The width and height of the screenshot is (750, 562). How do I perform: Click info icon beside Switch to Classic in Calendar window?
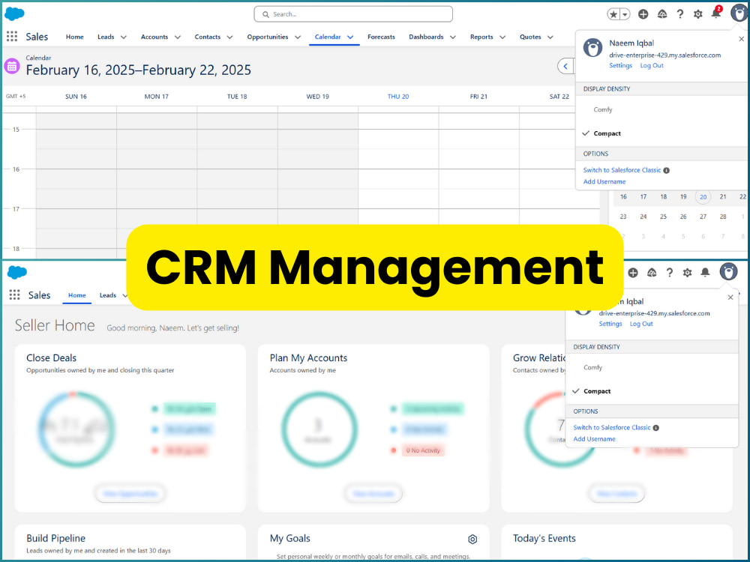[666, 170]
